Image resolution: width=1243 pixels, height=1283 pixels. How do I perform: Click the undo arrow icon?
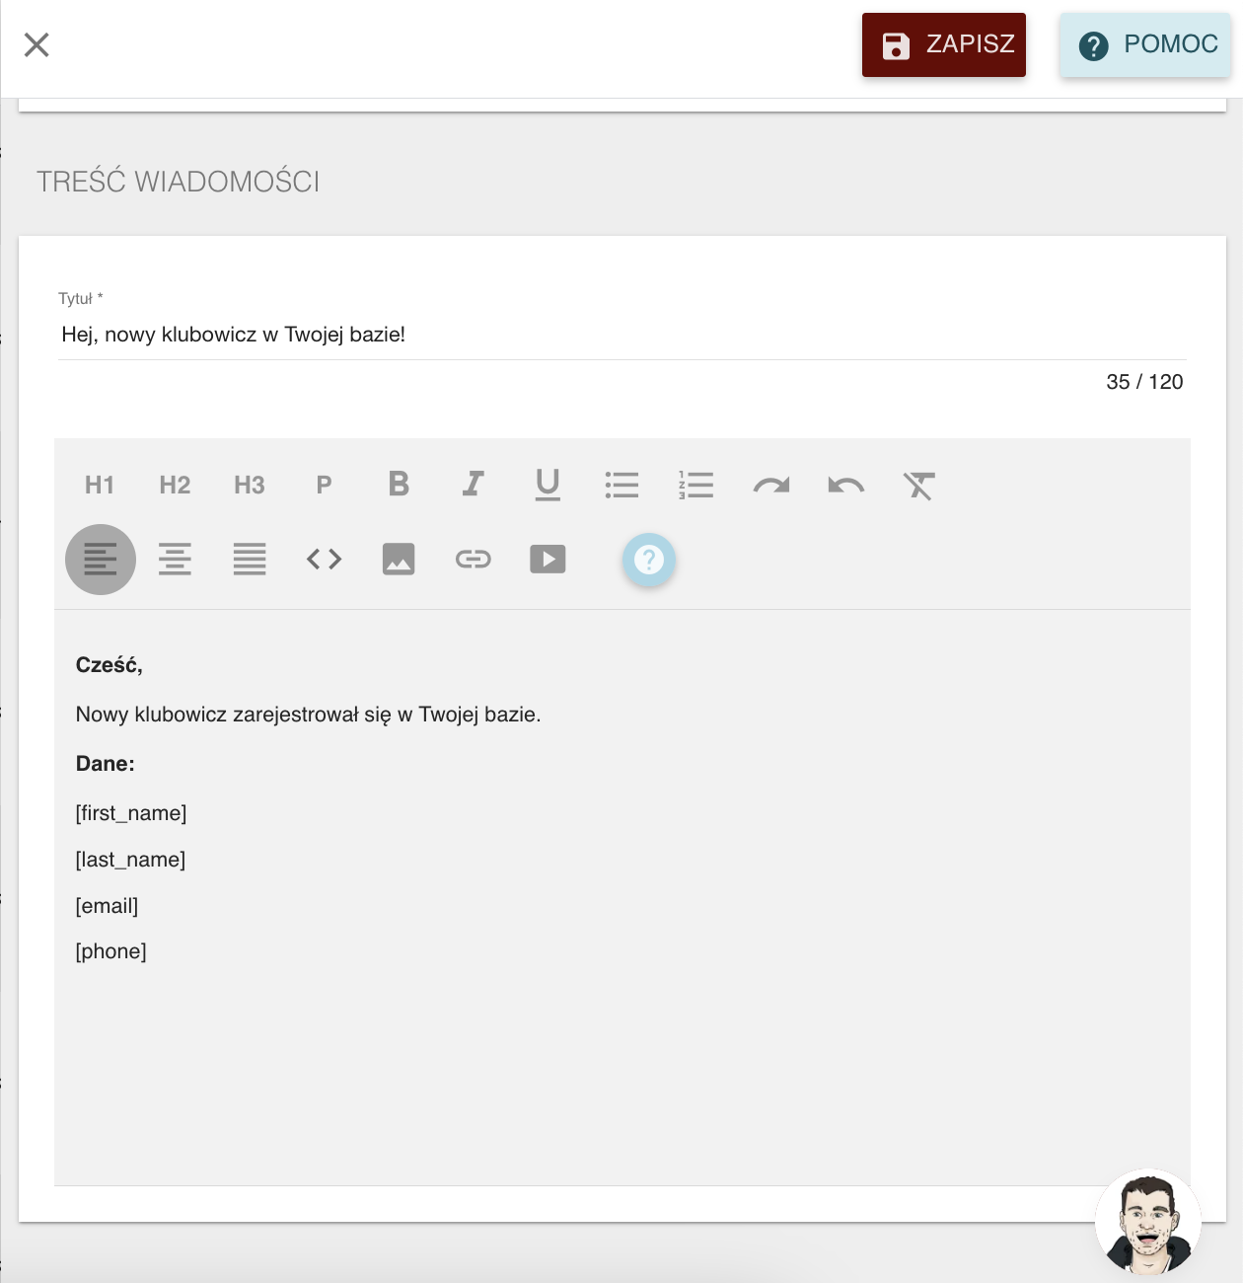(846, 485)
